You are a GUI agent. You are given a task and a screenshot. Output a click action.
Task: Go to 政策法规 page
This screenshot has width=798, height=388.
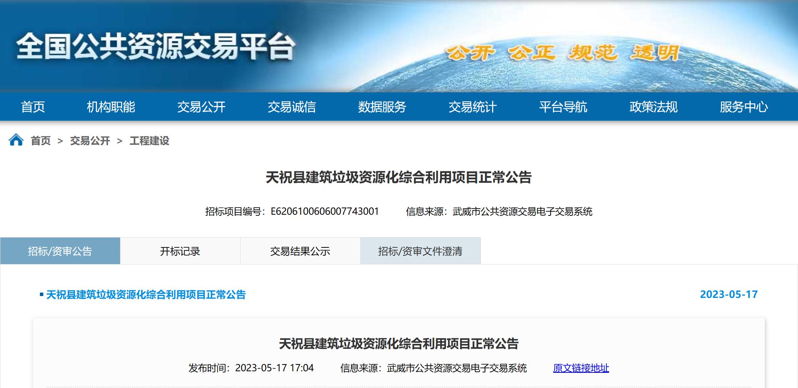coord(654,107)
